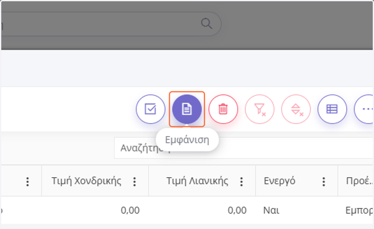
Task: Clear filters with the funnel-x button
Action: 260,109
